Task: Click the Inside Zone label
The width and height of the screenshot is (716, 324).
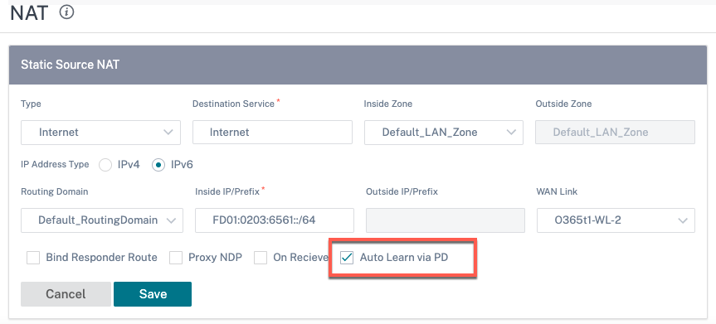Action: coord(388,104)
